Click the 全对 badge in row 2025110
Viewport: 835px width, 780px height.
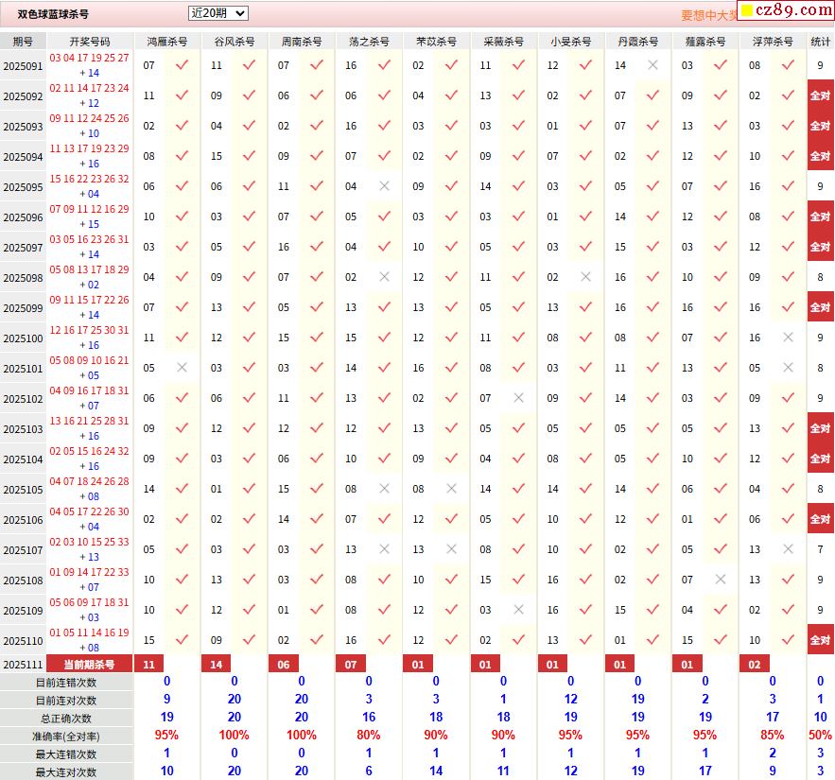(820, 640)
